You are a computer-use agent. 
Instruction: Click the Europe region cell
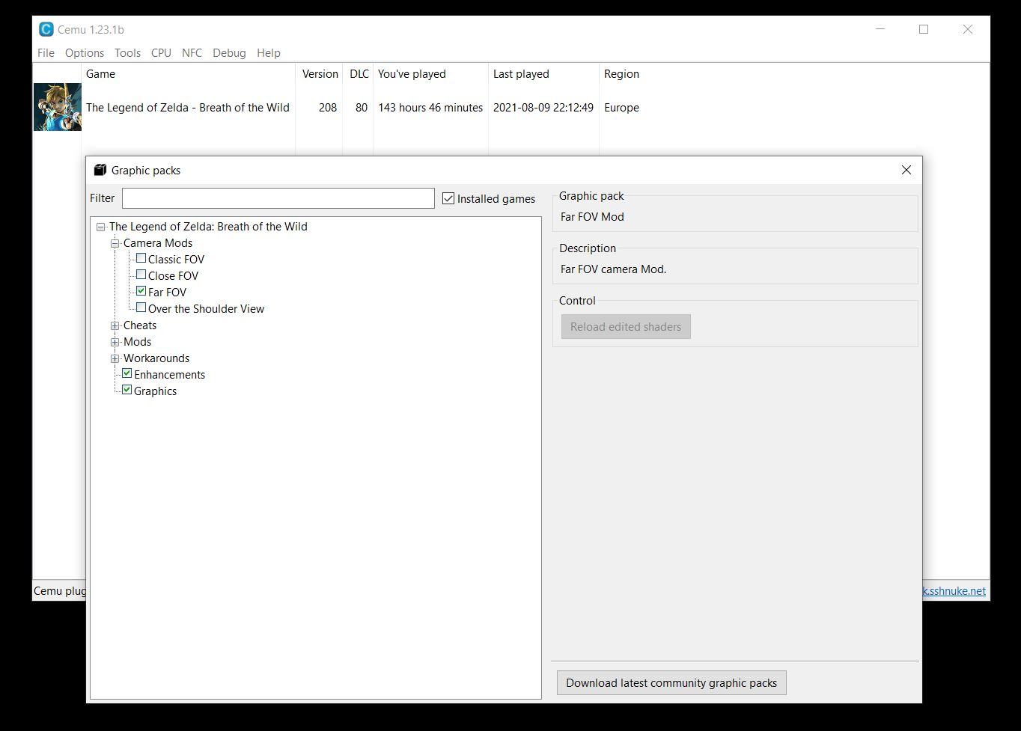(621, 108)
